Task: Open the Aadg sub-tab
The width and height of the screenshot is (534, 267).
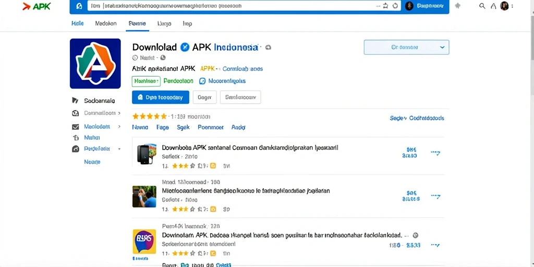Action: click(238, 127)
